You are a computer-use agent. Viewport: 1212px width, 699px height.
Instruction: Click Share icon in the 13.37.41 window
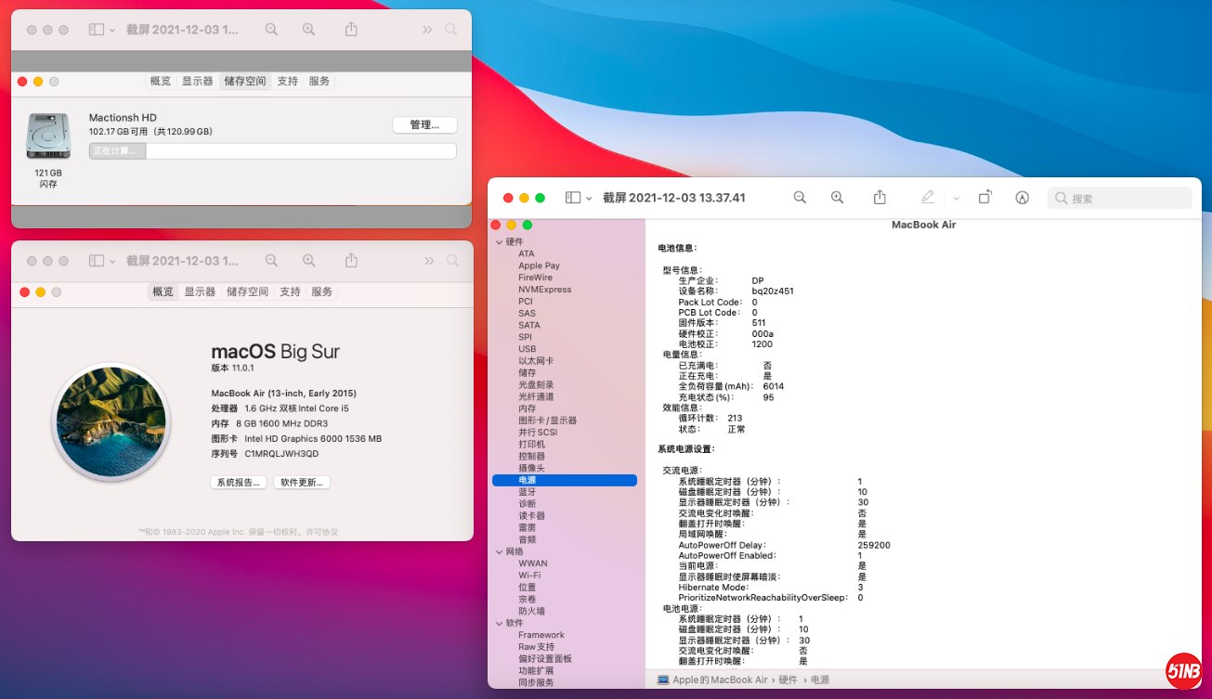(880, 198)
